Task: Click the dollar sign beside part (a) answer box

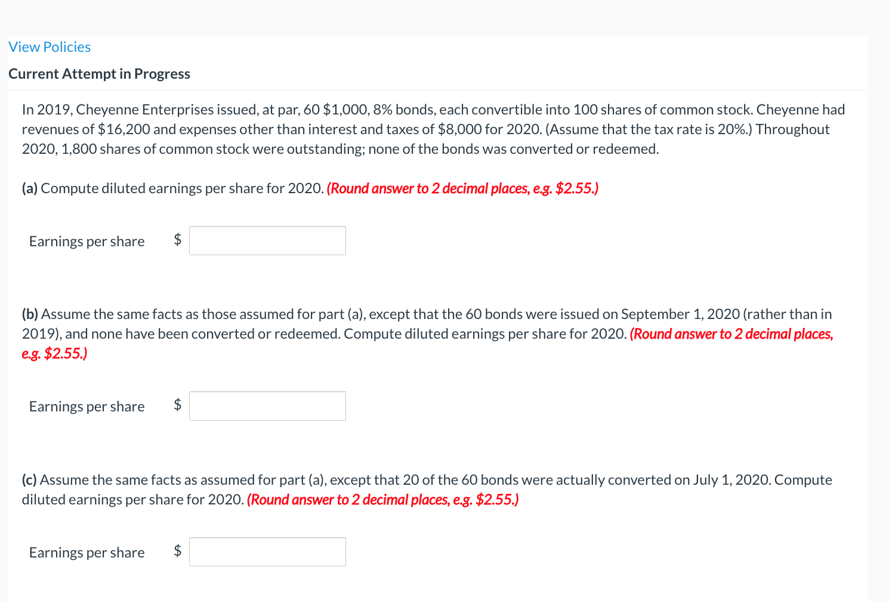Action: point(177,240)
